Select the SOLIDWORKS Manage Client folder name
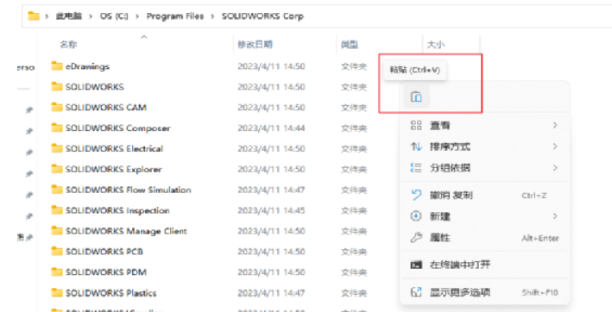 coord(126,231)
